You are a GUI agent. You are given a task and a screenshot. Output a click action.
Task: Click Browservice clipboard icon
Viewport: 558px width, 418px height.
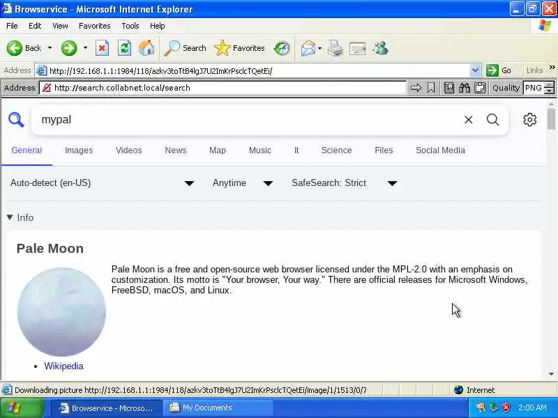pos(480,88)
